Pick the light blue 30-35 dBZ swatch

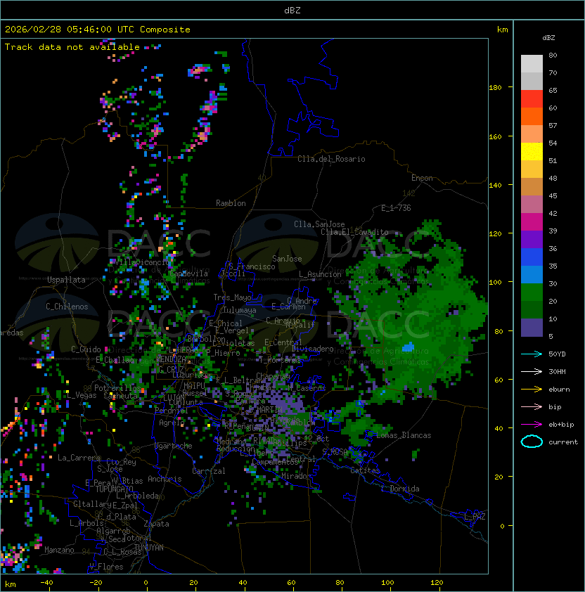532,274
